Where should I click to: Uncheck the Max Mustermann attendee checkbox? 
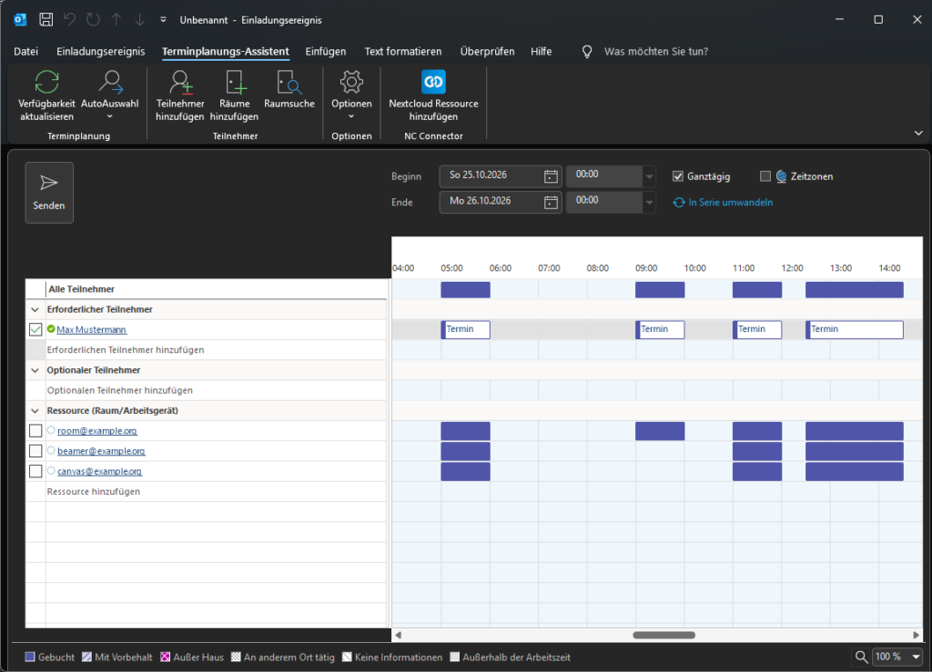click(x=35, y=329)
